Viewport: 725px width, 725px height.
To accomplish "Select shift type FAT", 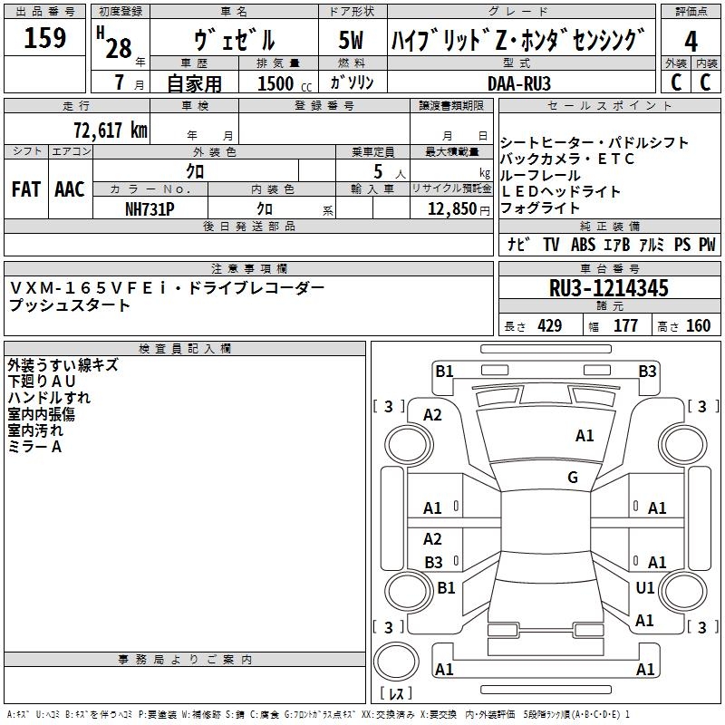I will [x=26, y=189].
